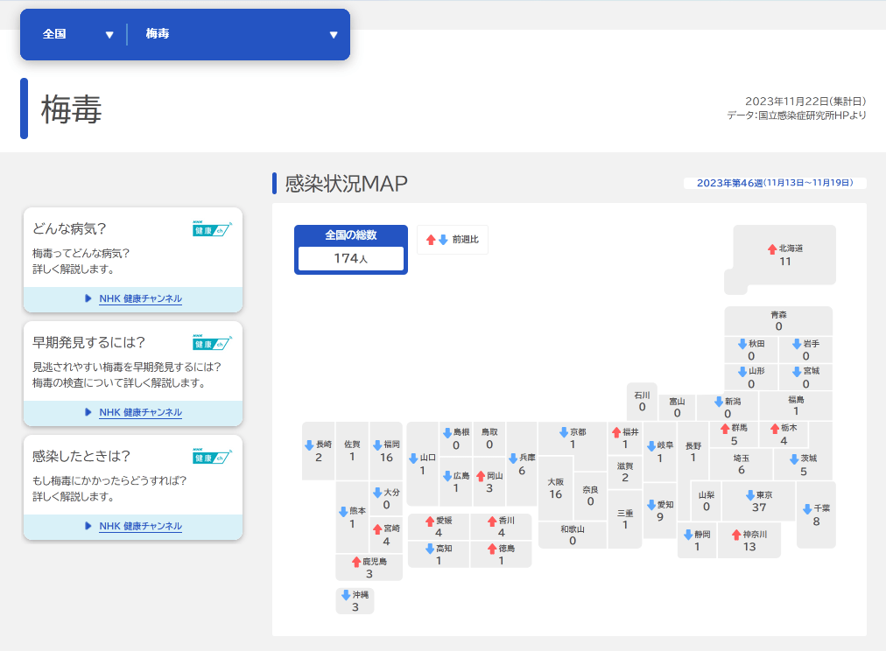Click the blue down arrow beside 沖縄
The width and height of the screenshot is (886, 651).
point(346,595)
